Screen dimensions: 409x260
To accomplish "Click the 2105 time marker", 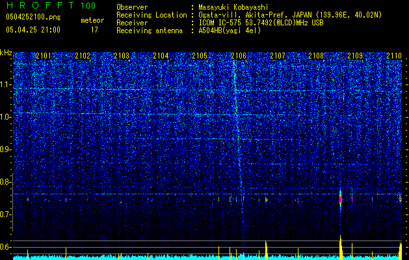I will pos(200,55).
